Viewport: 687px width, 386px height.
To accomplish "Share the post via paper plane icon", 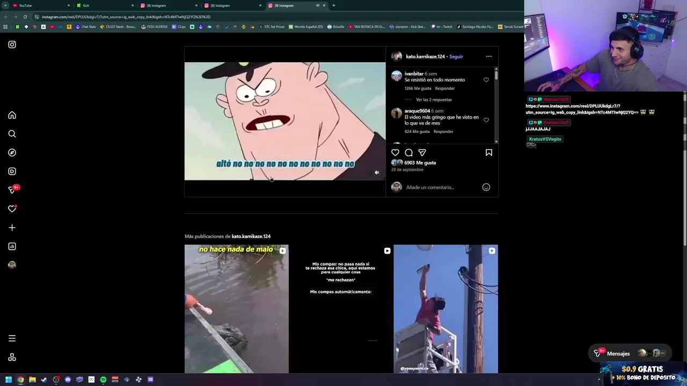I will pos(422,153).
